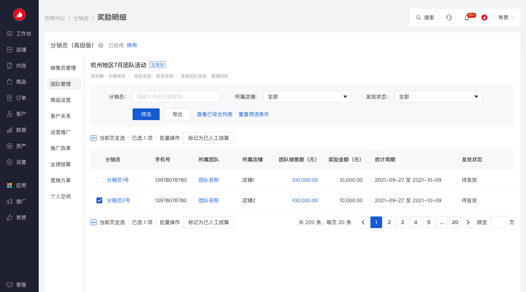Screen dimensions: 526x292
Task: Click the colorful 应用 apps icon
Action: [x=9, y=185]
